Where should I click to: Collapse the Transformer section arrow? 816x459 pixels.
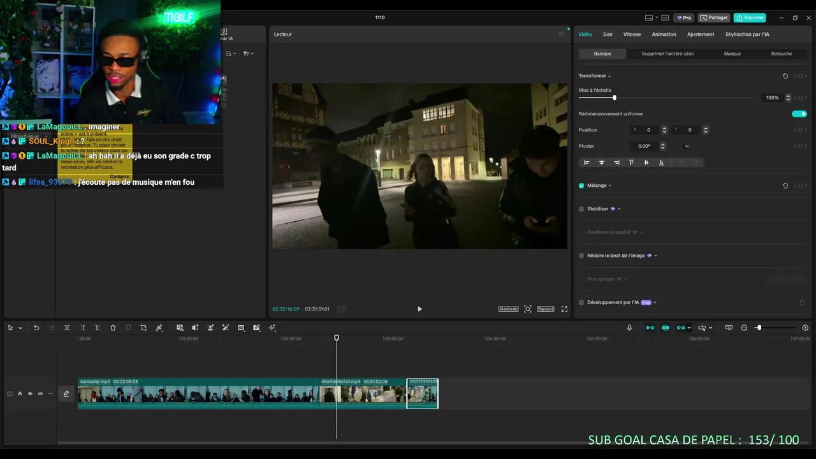point(609,76)
